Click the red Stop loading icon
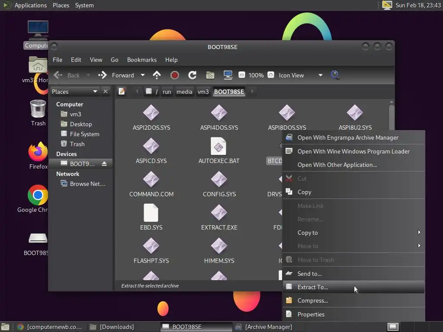 [175, 75]
